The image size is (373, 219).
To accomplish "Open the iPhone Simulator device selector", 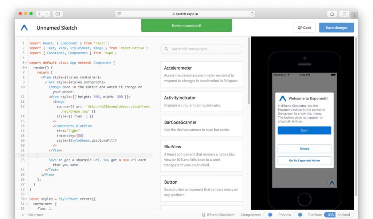I will click(217, 215).
